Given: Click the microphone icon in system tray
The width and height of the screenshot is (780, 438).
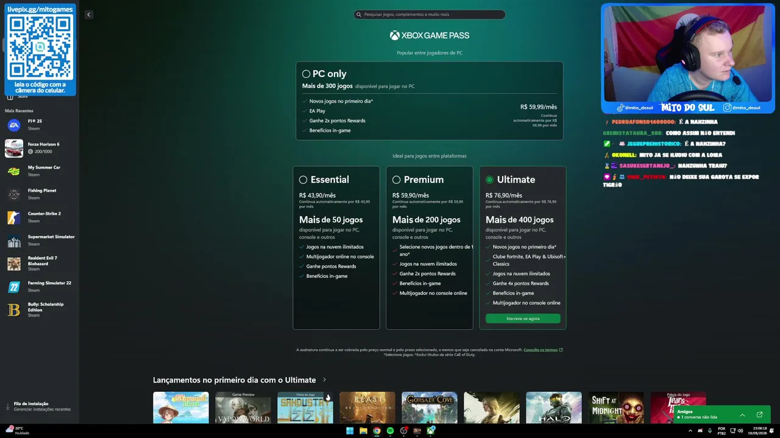Looking at the screenshot, I should tap(709, 431).
